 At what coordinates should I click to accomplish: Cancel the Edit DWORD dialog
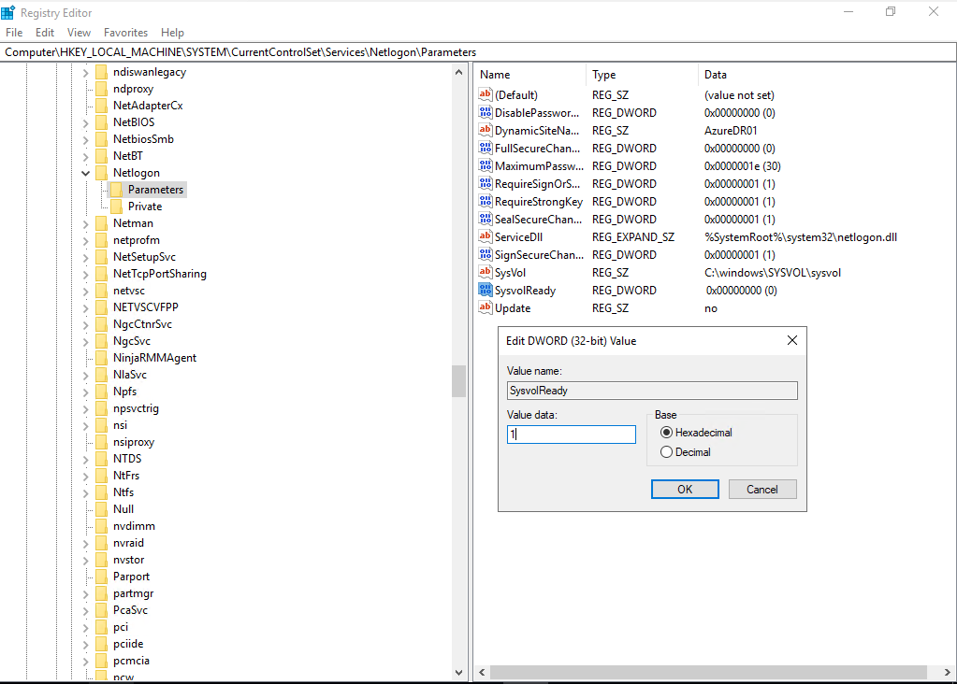(x=762, y=489)
